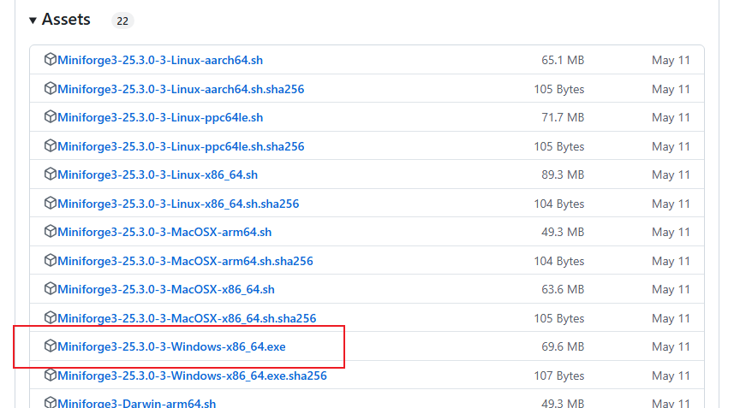Image resolution: width=734 pixels, height=408 pixels.
Task: Click package icon beside Windows-x86_64.exe.sha256 asset
Action: 50,375
